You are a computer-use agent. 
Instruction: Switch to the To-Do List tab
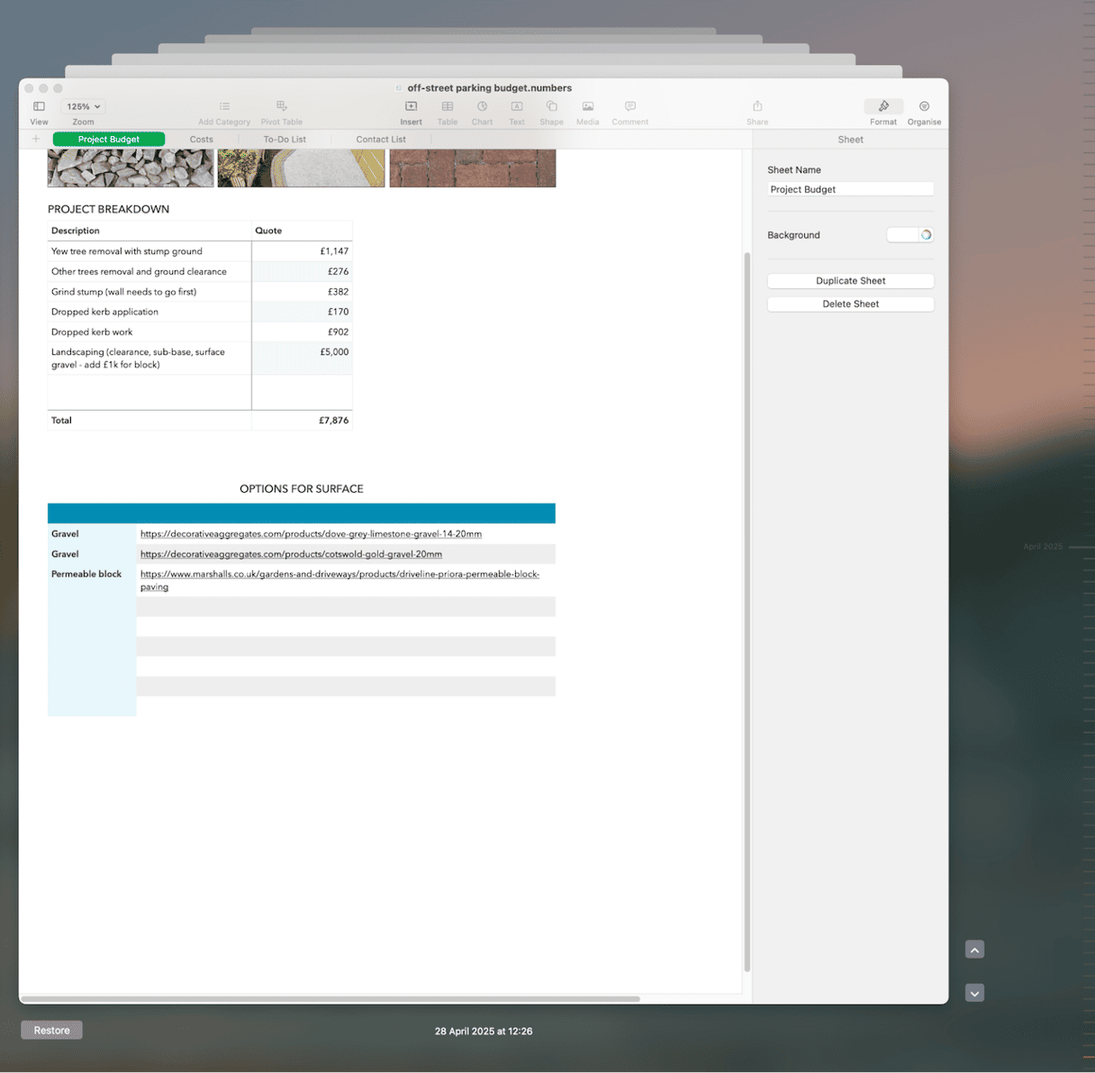[x=285, y=140]
